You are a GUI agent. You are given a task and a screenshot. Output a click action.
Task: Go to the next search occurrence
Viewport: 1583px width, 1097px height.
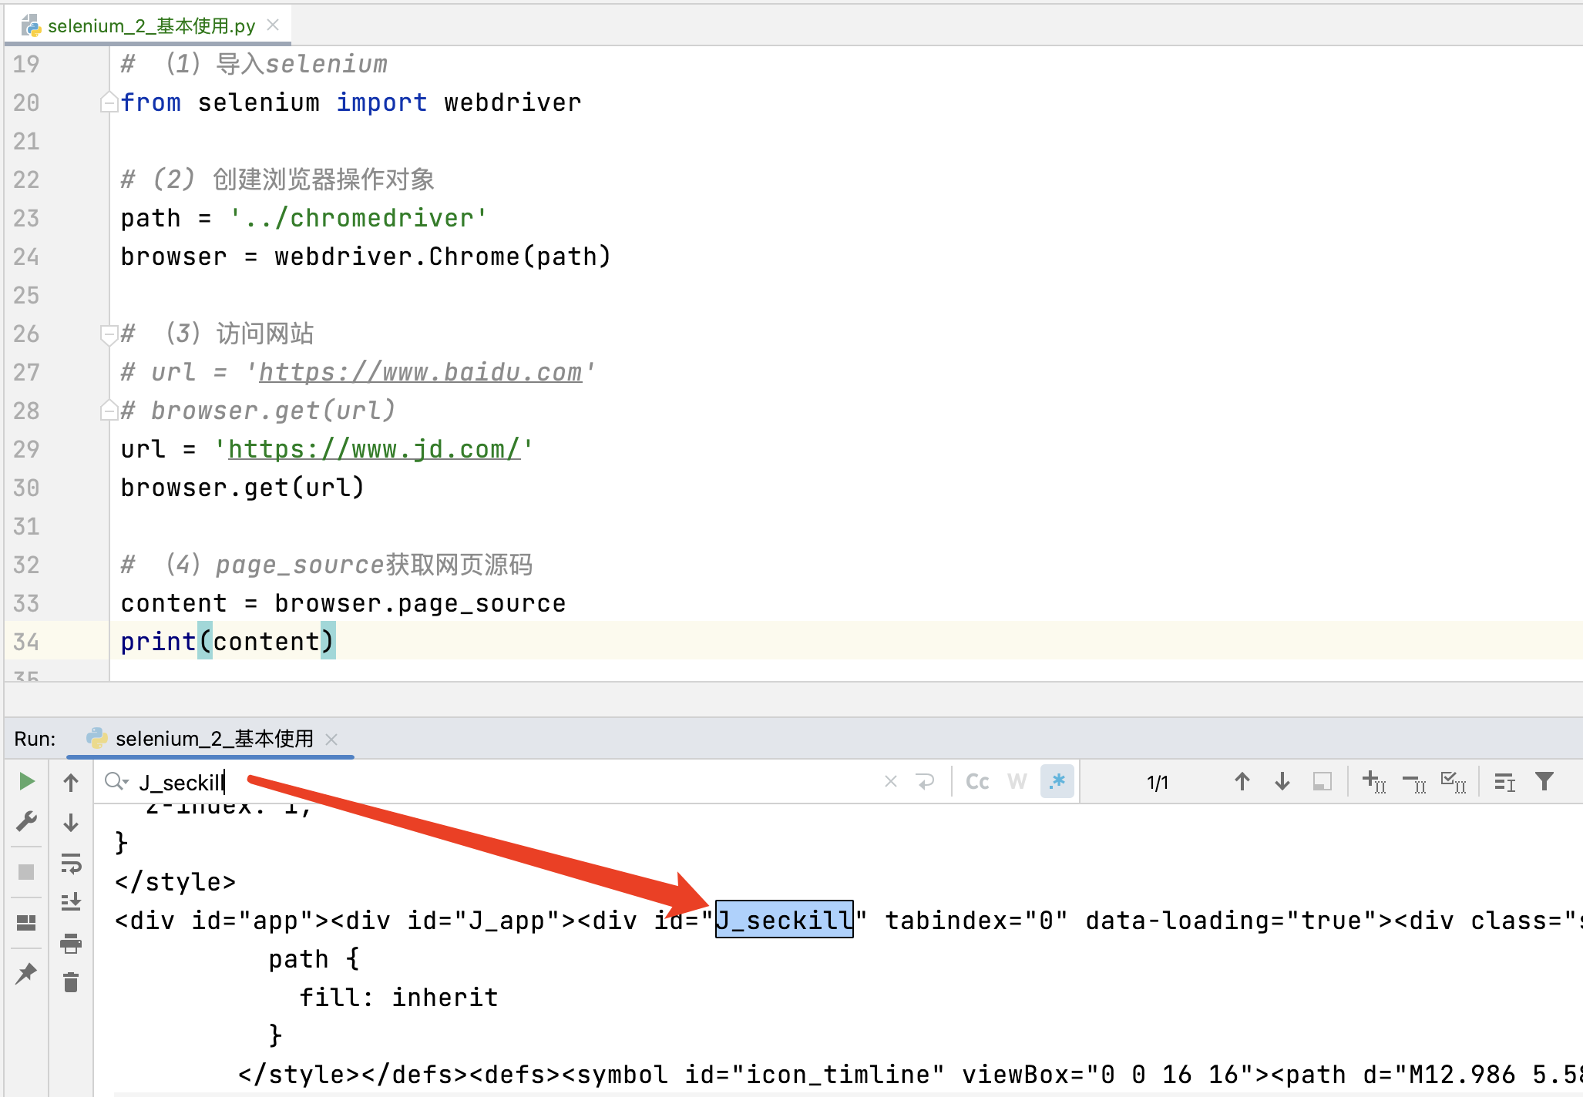pos(1282,782)
